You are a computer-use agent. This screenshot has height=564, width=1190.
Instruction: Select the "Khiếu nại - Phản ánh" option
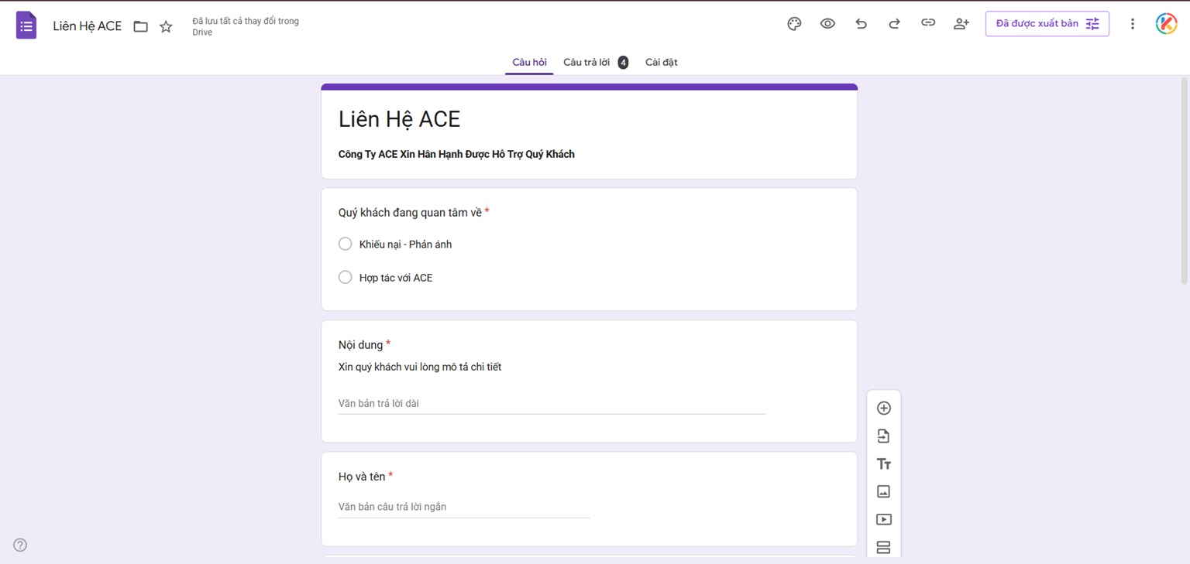(x=346, y=244)
